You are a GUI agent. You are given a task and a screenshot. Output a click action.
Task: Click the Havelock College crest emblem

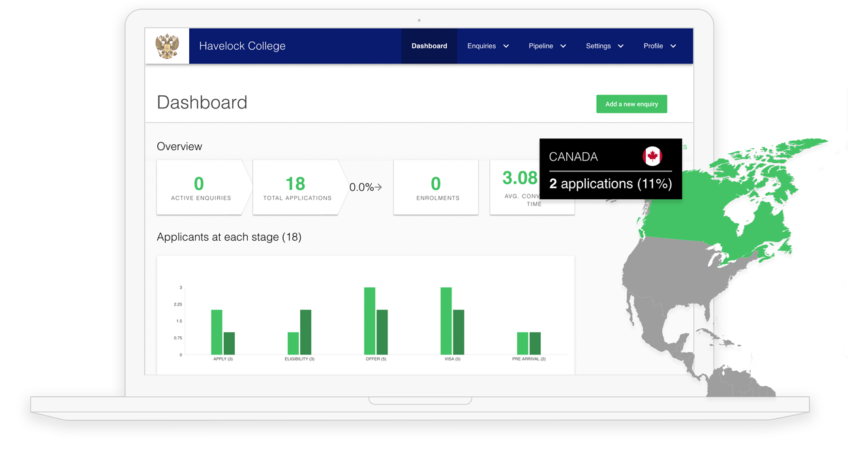[167, 46]
